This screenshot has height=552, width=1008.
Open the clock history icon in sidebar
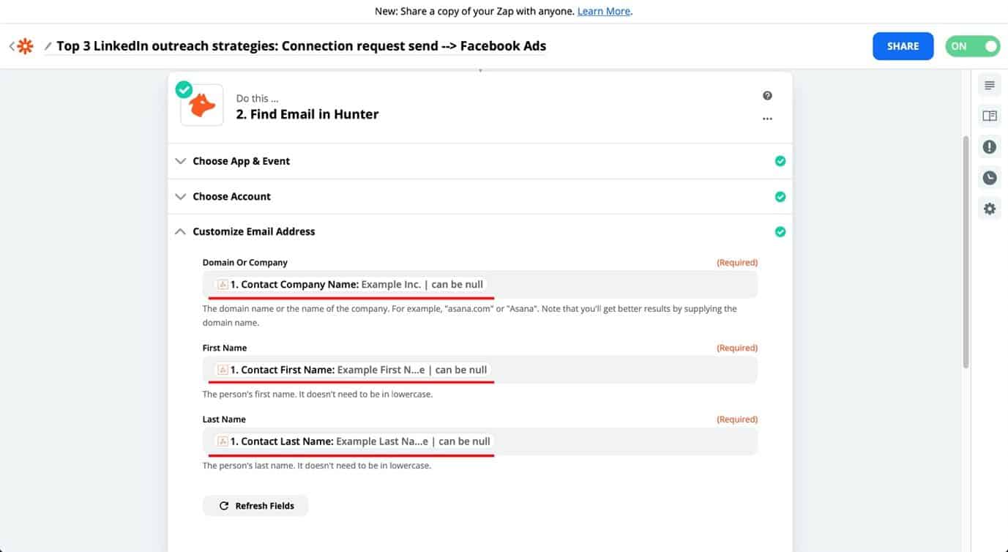[990, 178]
